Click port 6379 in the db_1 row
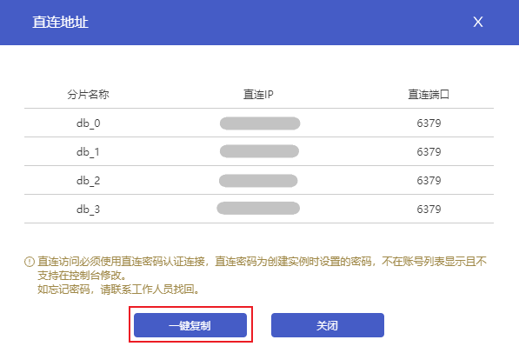This screenshot has height=353, width=519. [x=429, y=152]
